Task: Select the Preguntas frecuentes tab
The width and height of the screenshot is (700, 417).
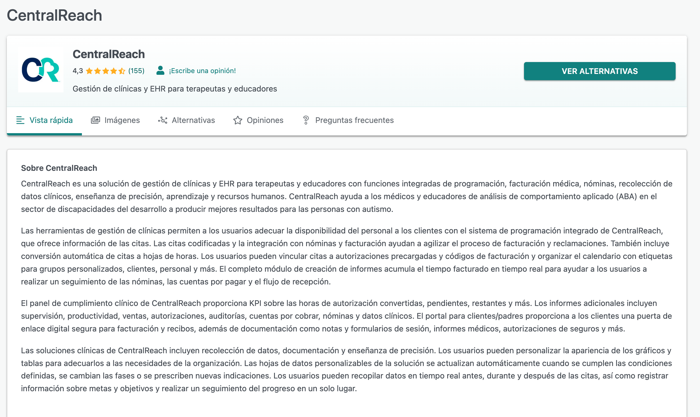Action: [354, 120]
